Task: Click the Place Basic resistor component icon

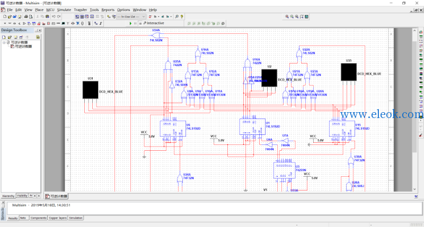Action: (x=10, y=23)
